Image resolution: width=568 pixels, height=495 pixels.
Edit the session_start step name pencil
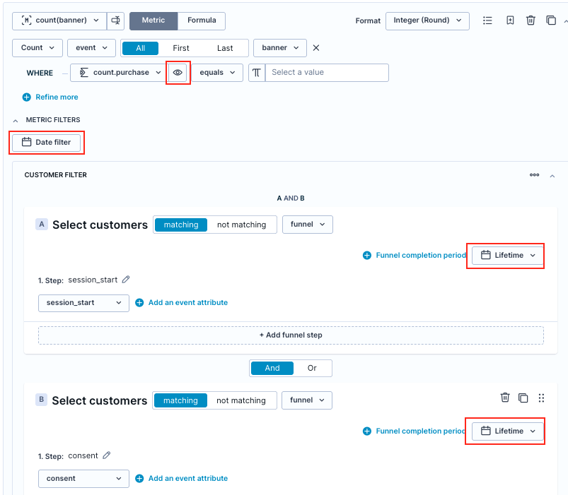tap(126, 280)
